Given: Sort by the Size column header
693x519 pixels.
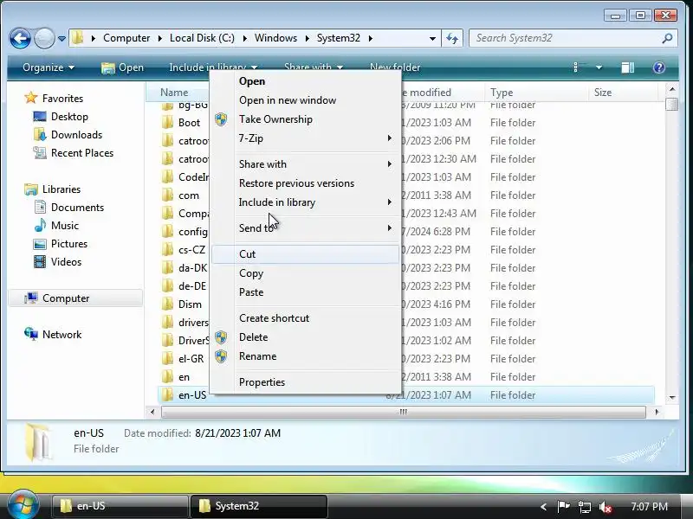Looking at the screenshot, I should coord(623,93).
